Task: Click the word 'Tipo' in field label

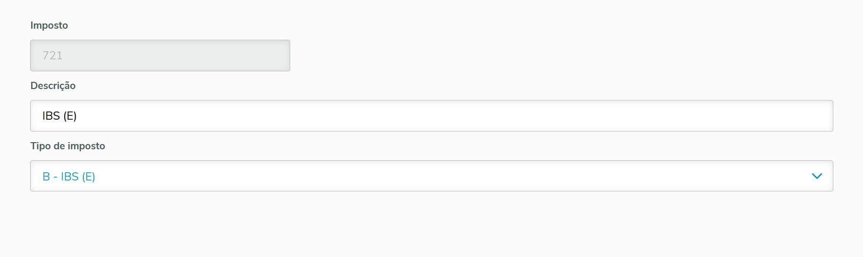Action: click(x=40, y=146)
